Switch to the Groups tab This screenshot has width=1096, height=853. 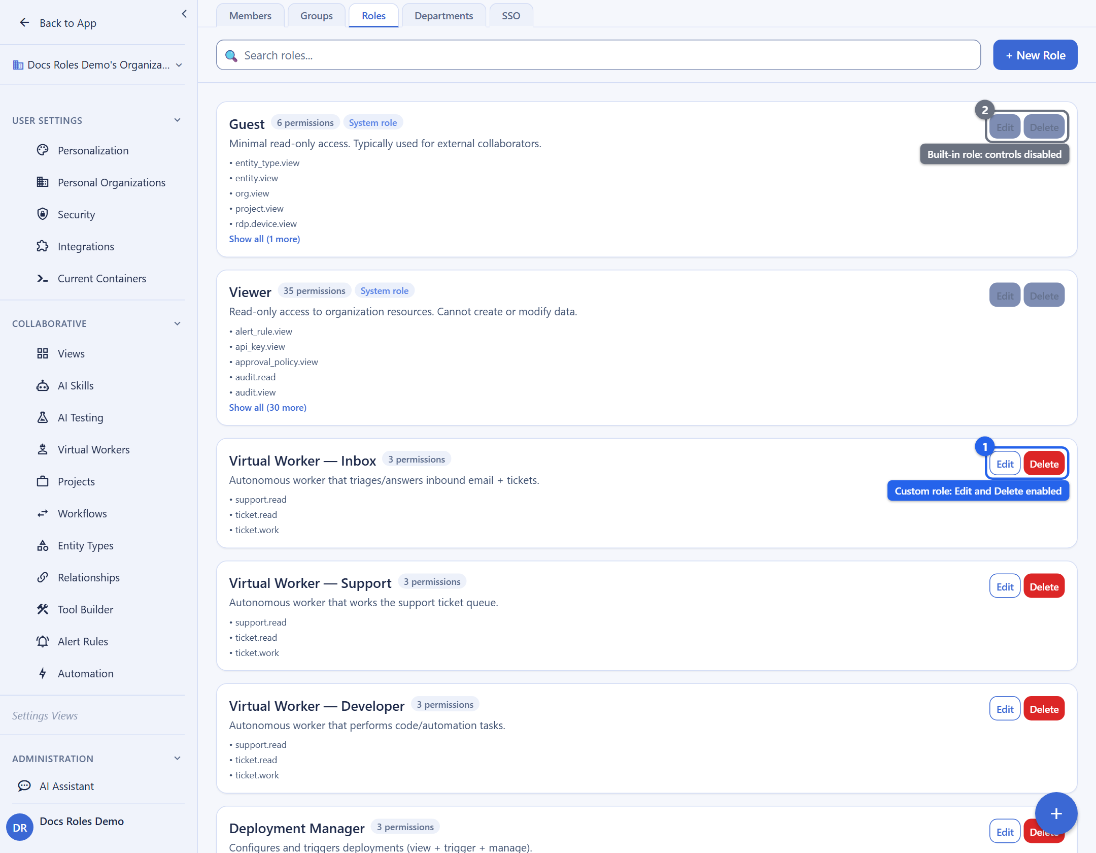(317, 16)
